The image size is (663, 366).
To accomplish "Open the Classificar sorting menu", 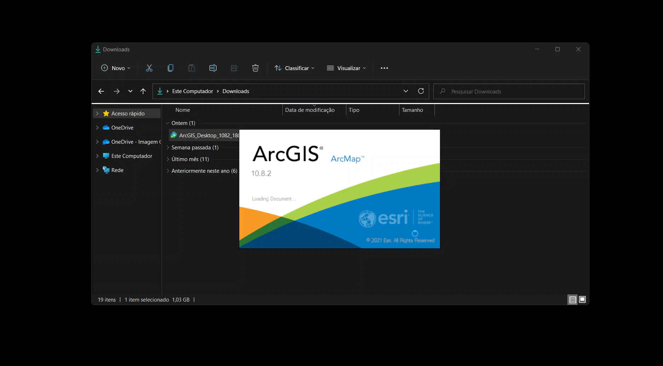I will tap(294, 68).
